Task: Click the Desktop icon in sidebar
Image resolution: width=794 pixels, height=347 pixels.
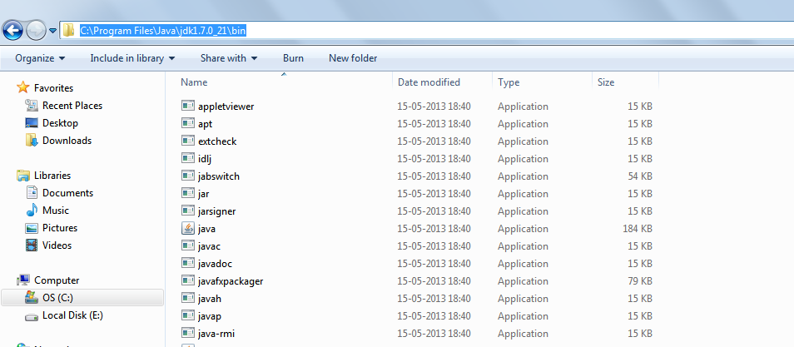Action: coord(32,123)
